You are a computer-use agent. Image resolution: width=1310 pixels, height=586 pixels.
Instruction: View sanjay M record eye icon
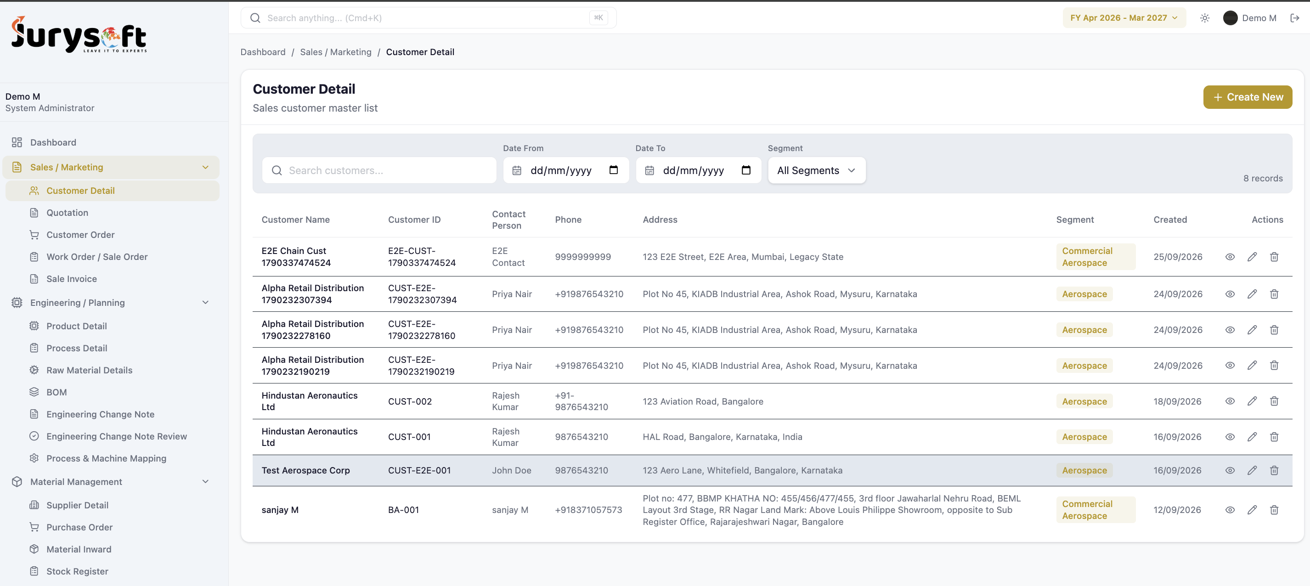point(1230,510)
